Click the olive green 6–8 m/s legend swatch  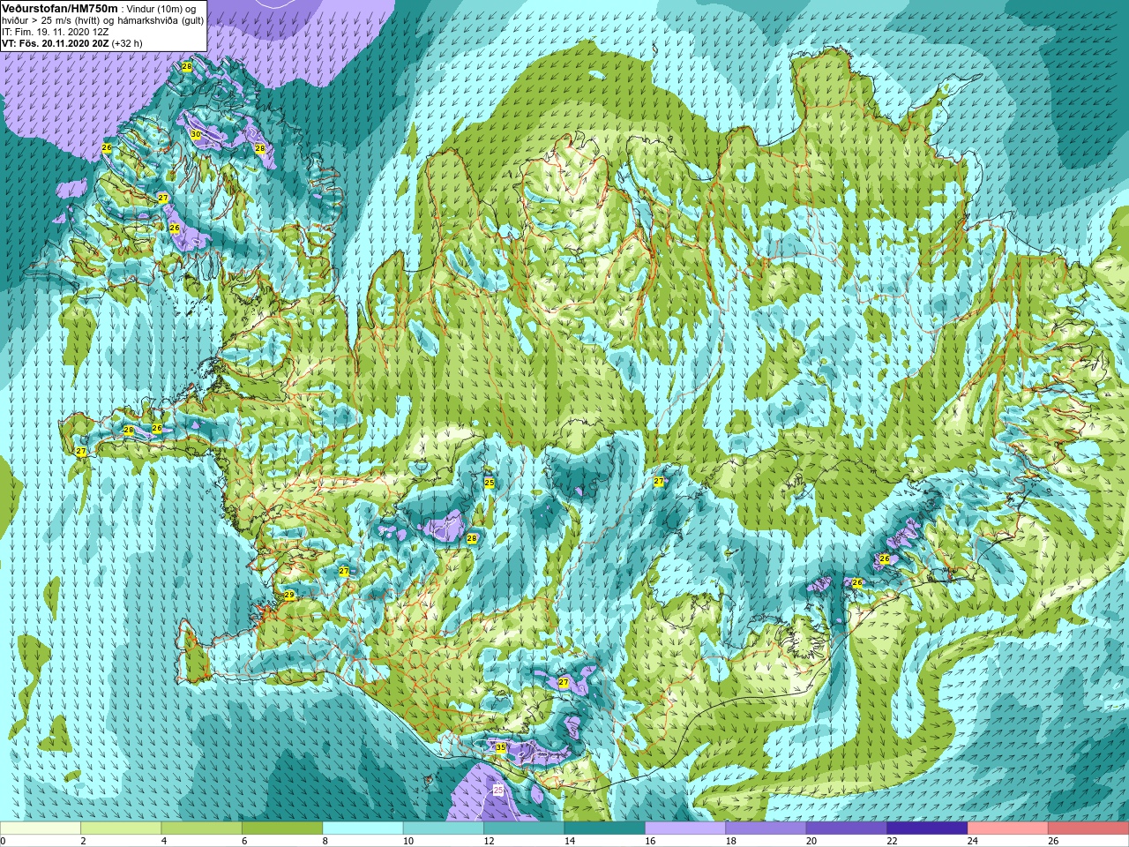coord(282,828)
